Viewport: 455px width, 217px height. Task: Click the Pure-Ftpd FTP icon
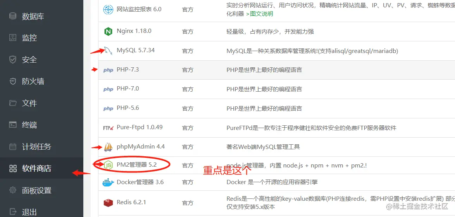108,128
